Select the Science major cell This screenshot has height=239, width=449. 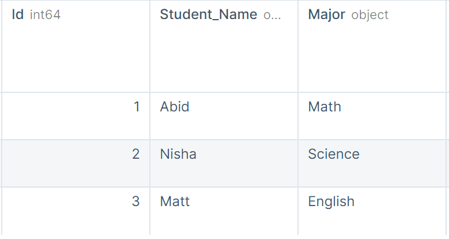(372, 163)
